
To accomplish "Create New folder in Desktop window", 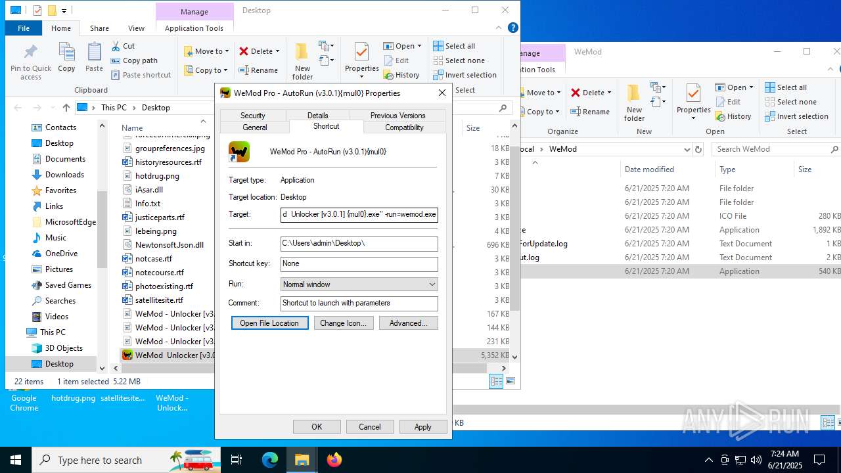I will pos(302,61).
